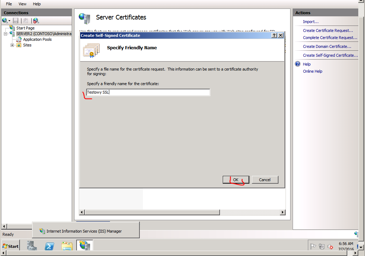The image size is (365, 256).
Task: Click the Specify Friendly Name heading
Action: [132, 48]
